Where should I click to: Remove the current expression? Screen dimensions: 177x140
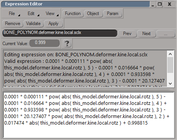[x=13, y=24]
